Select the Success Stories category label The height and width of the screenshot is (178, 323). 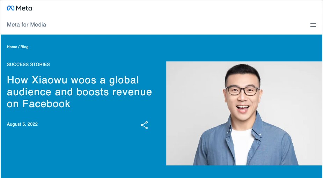pos(28,65)
